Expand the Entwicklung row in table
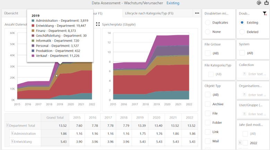The height and width of the screenshot is (150, 270). [x=12, y=141]
